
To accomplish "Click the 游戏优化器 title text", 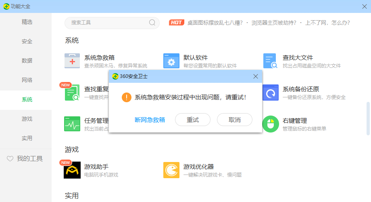I will pos(198,167).
